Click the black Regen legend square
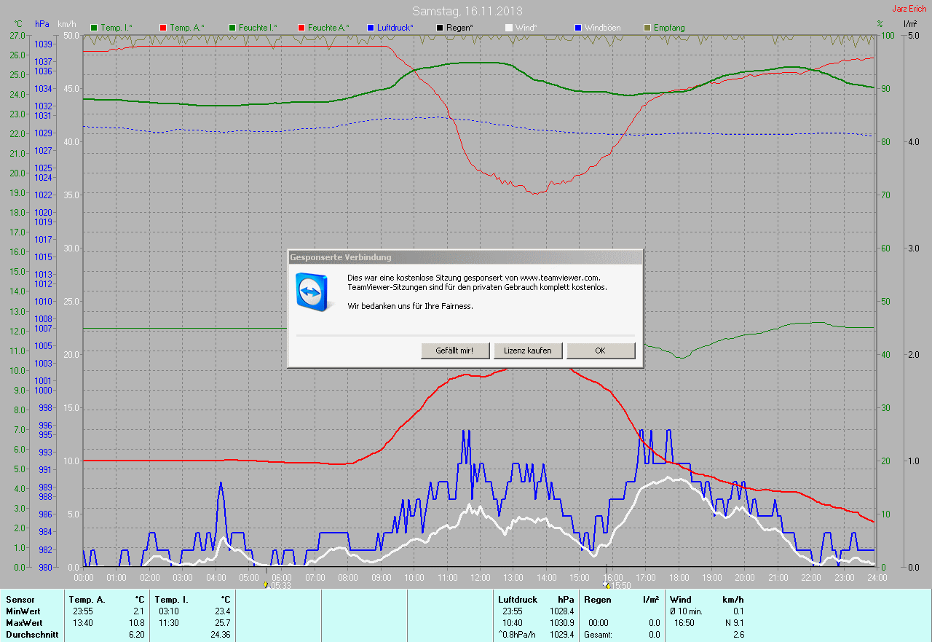 point(439,28)
